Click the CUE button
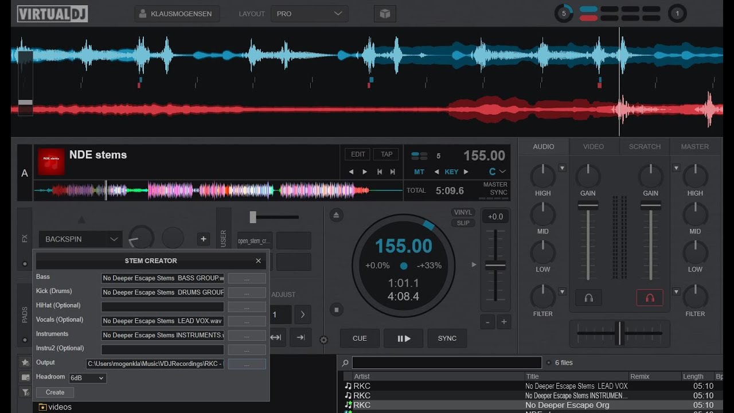 click(x=360, y=338)
